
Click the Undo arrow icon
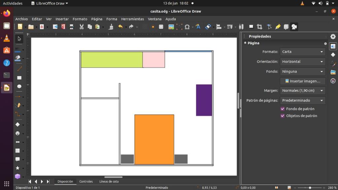click(120, 27)
